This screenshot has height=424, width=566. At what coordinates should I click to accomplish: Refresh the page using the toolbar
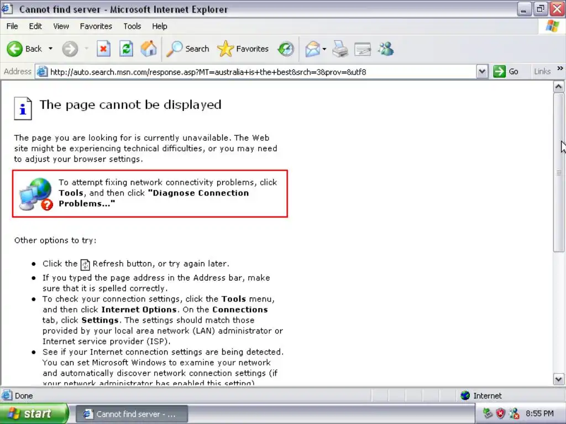tap(126, 49)
